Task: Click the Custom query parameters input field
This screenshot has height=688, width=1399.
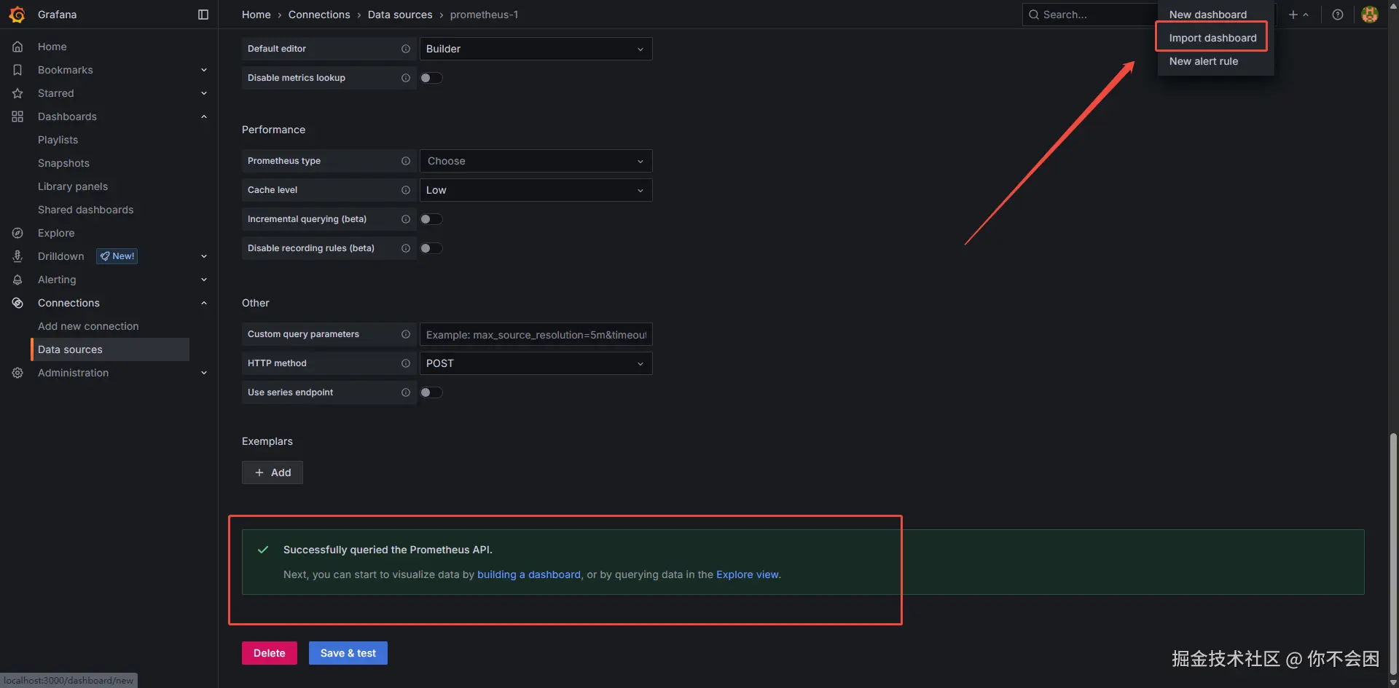Action: tap(536, 334)
